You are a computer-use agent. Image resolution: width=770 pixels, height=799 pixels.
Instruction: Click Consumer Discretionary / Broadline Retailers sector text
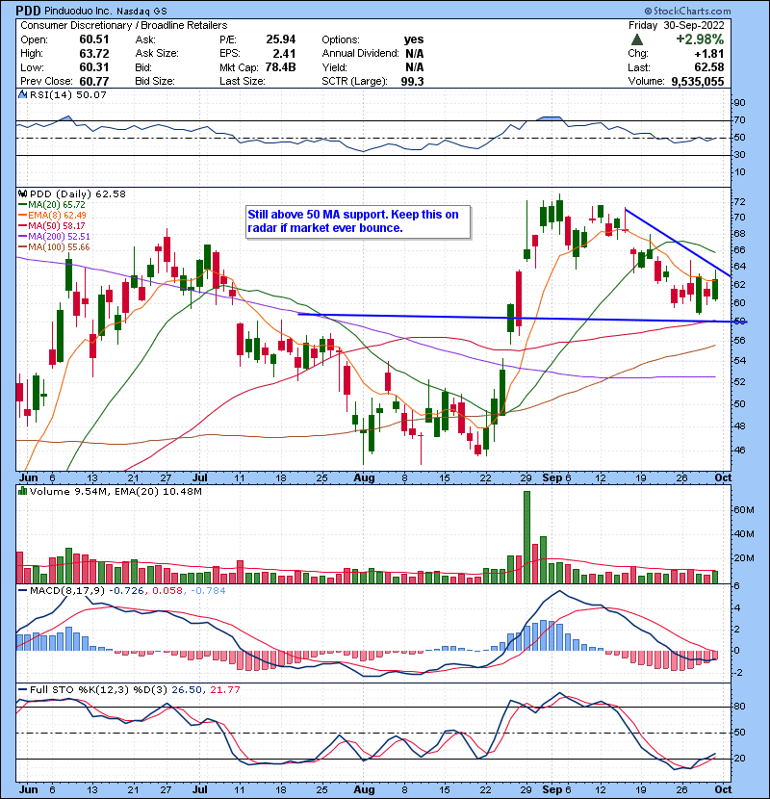click(x=124, y=25)
